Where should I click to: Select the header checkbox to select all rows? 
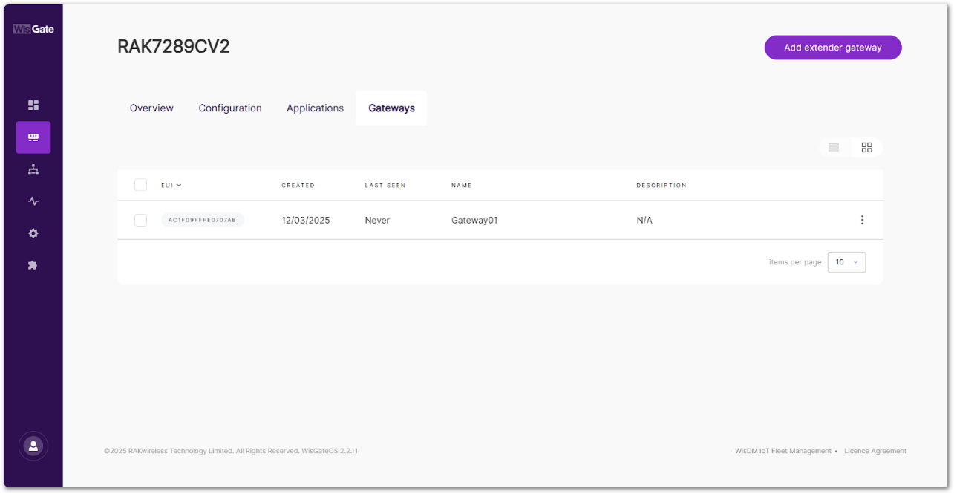point(140,185)
